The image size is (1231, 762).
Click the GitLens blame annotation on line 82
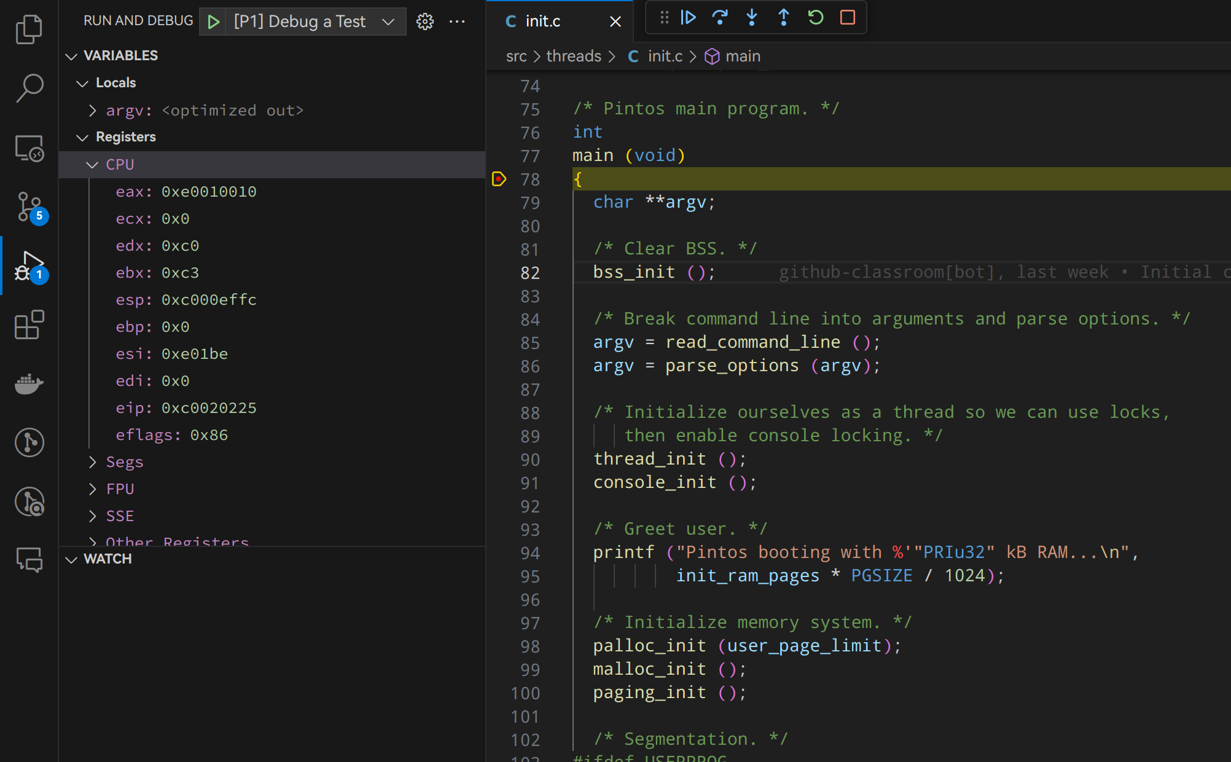[x=1005, y=272]
